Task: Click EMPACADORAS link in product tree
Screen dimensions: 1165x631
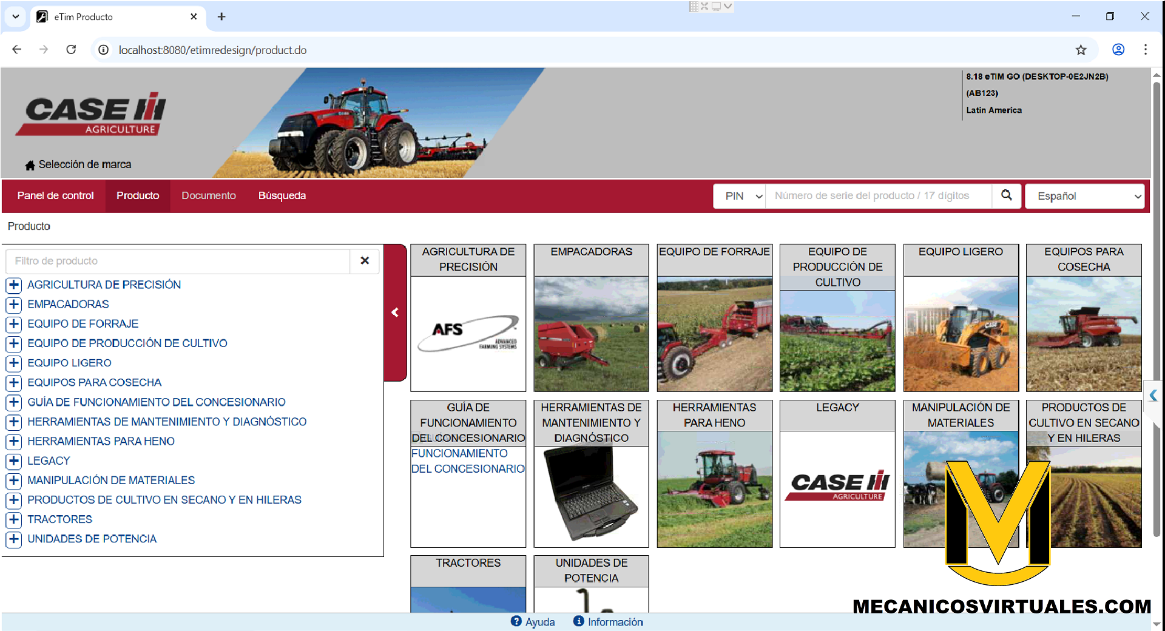Action: (x=68, y=304)
